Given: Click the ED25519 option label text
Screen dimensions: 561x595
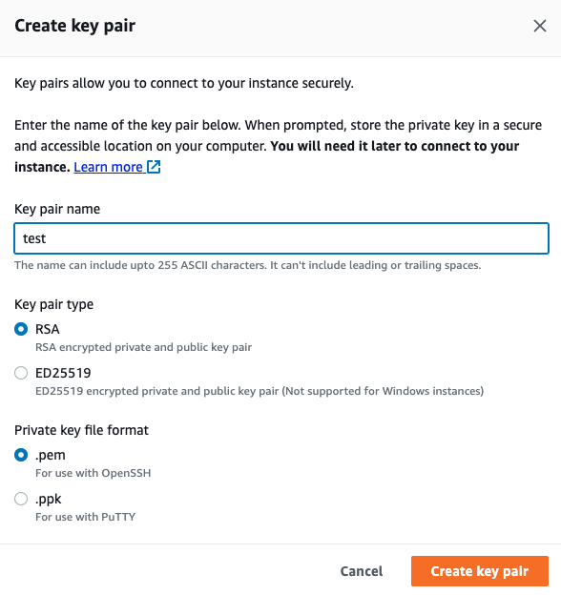Looking at the screenshot, I should coord(63,373).
